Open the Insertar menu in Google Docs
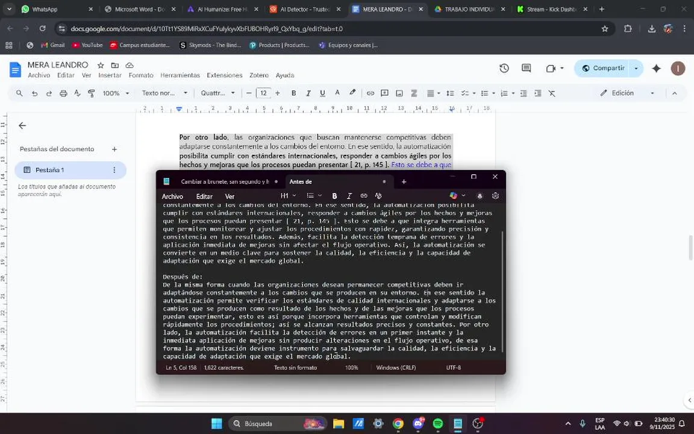694x434 pixels. coord(110,75)
